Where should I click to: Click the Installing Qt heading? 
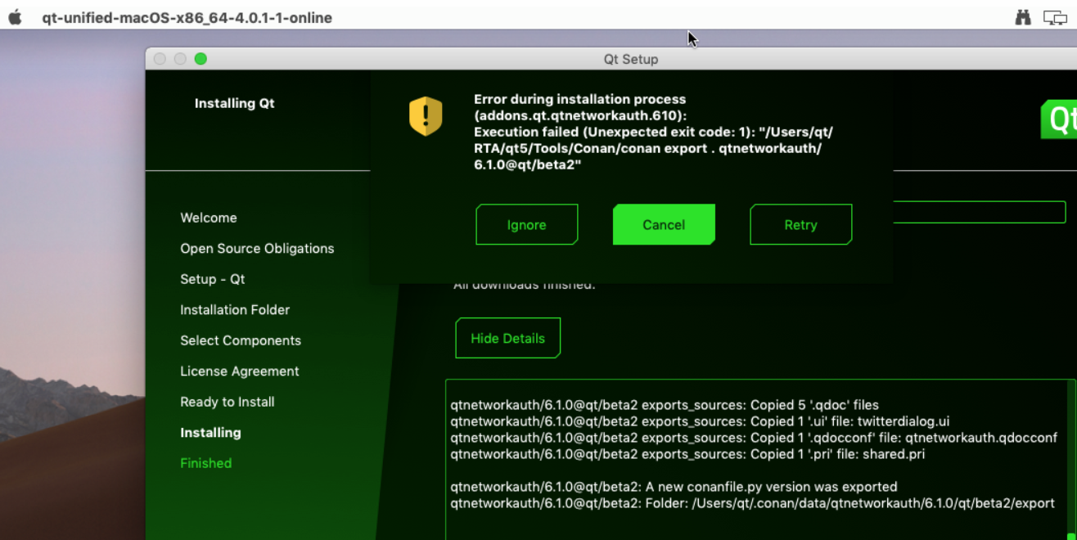click(x=235, y=103)
